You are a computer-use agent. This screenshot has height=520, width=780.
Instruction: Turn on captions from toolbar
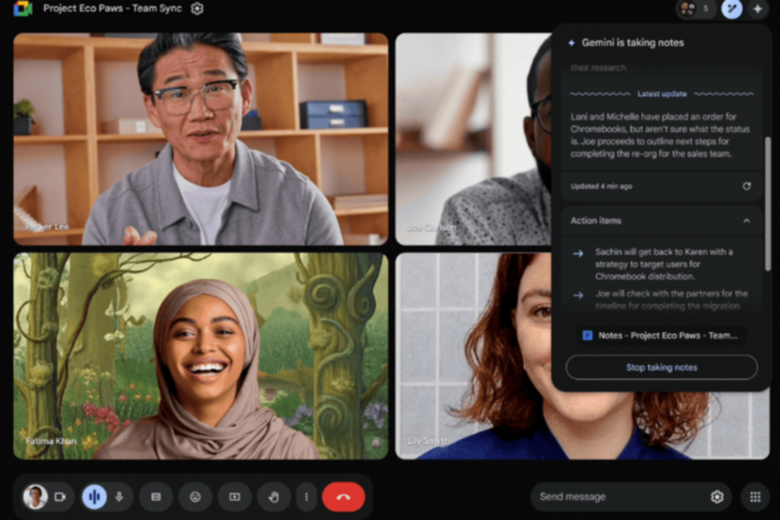point(156,497)
